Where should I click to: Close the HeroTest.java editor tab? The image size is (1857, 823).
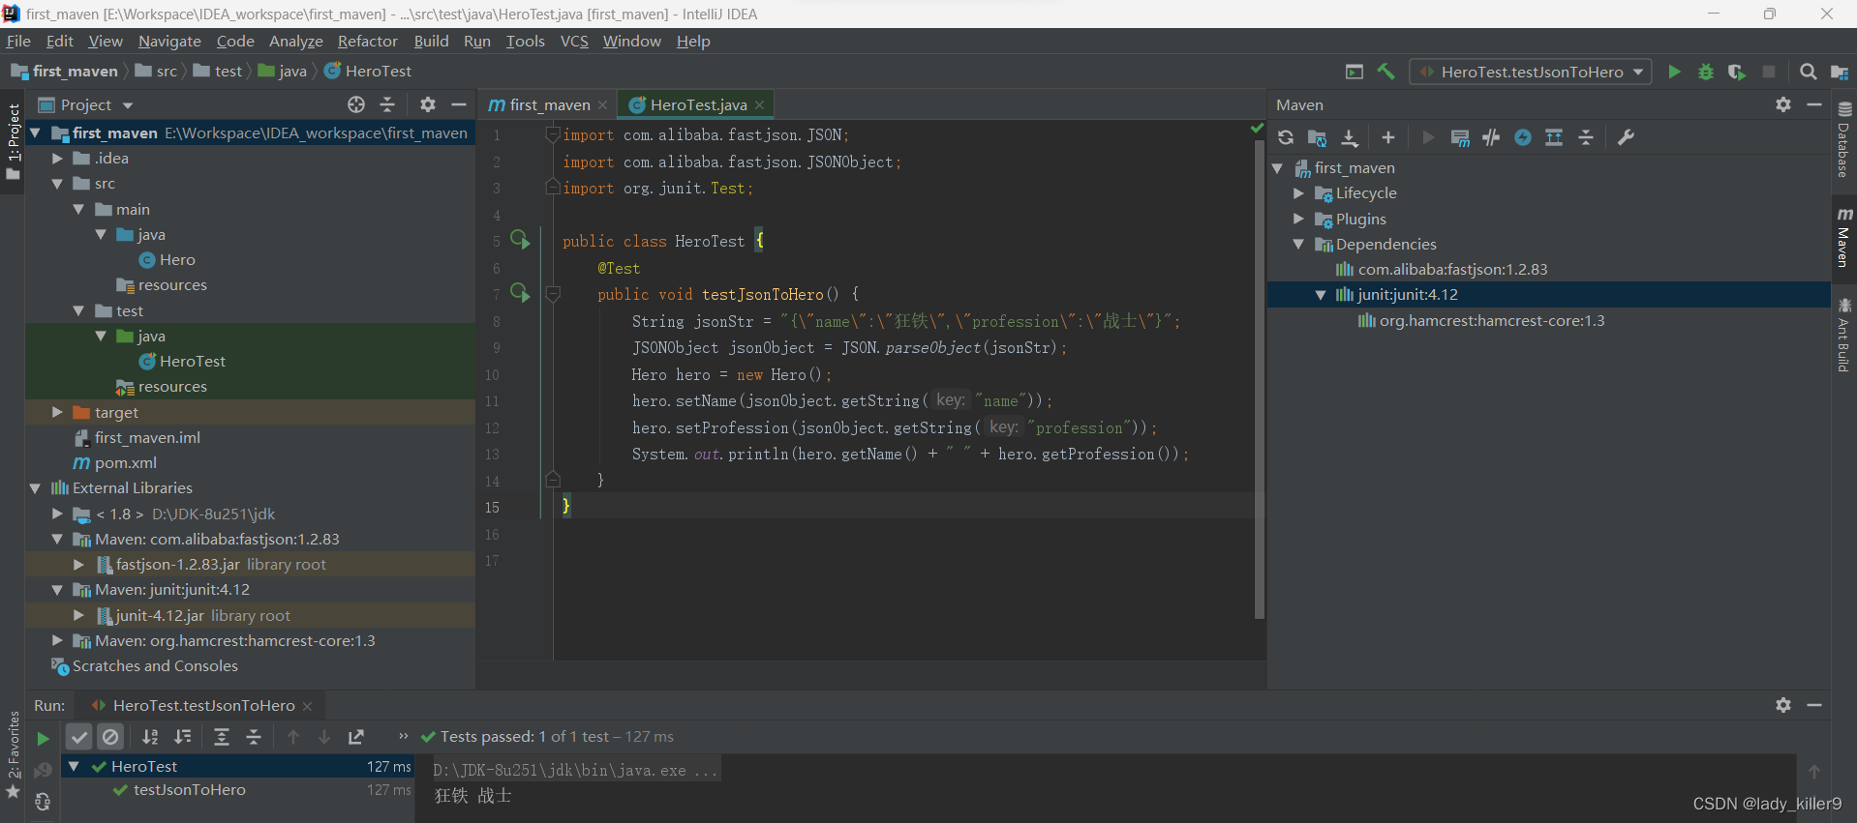pos(760,104)
